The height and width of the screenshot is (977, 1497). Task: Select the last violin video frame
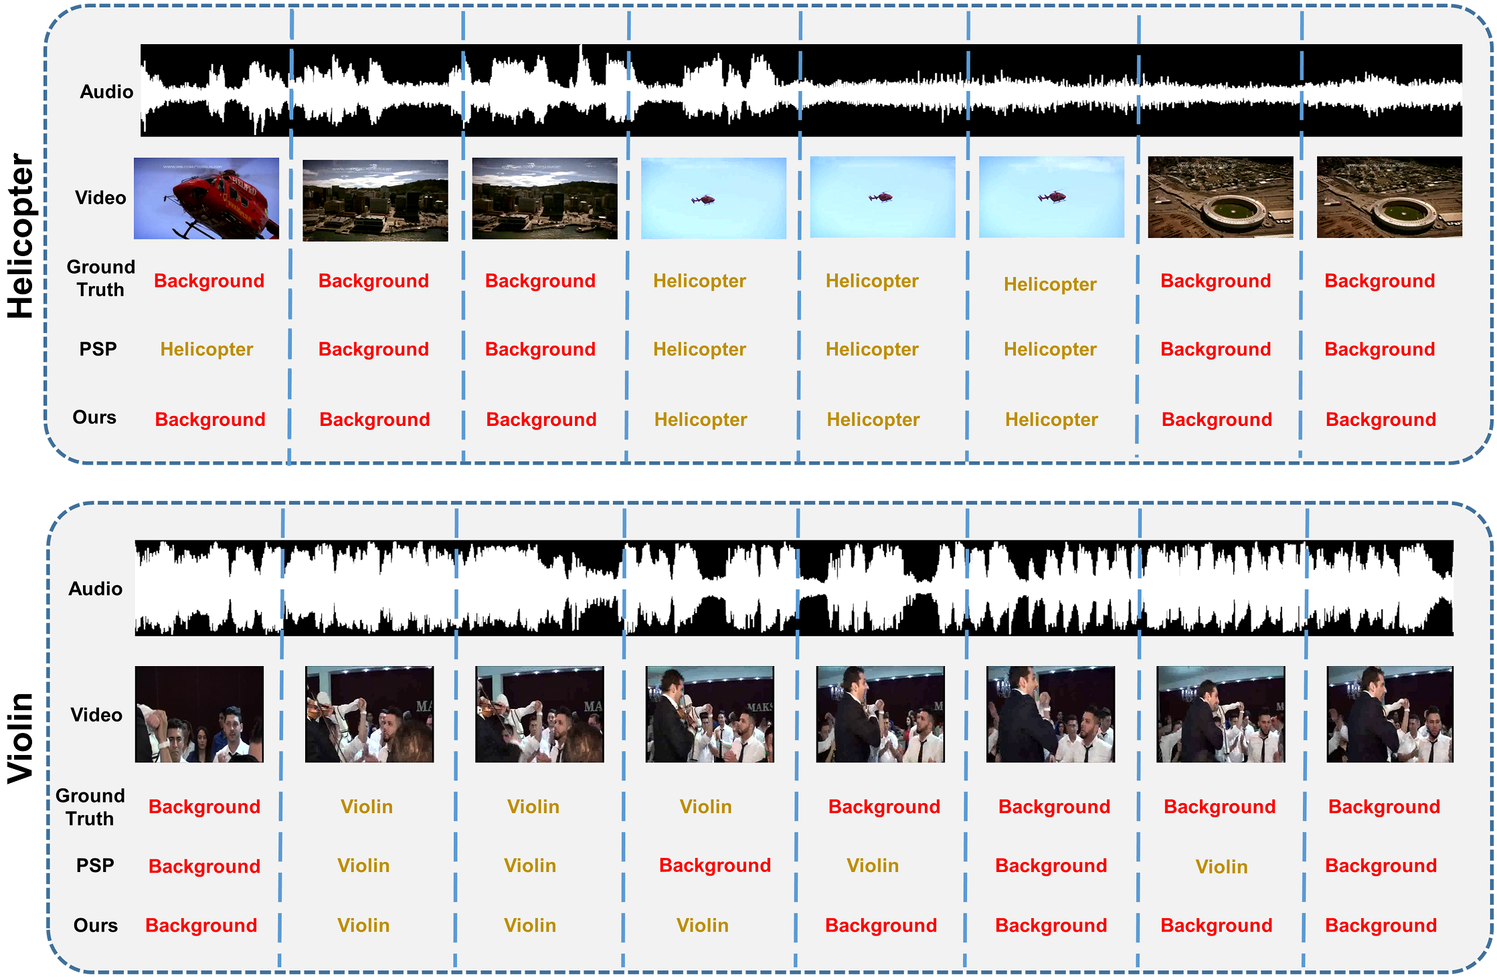pos(1389,714)
